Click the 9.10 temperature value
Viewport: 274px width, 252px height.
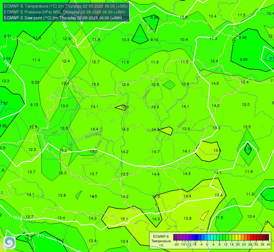click(x=154, y=40)
